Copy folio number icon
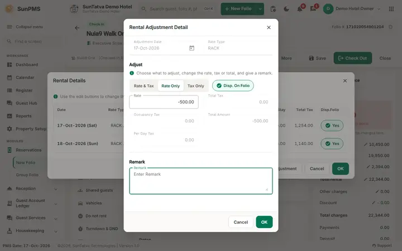This screenshot has height=251, width=402. point(390,27)
